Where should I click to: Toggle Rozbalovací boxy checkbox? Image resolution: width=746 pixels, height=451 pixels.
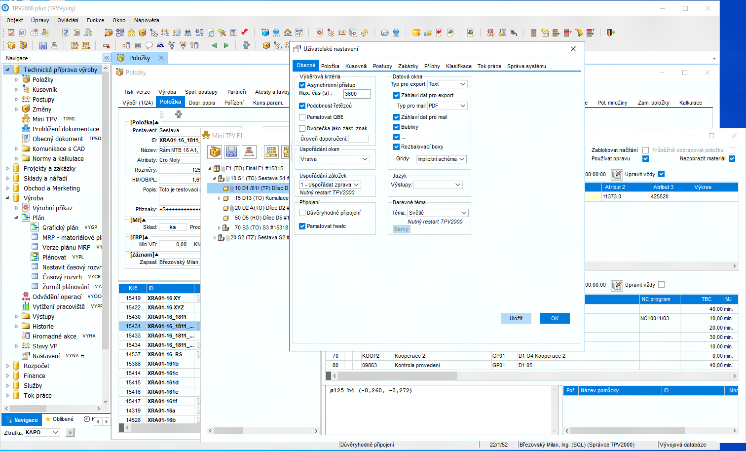click(396, 147)
